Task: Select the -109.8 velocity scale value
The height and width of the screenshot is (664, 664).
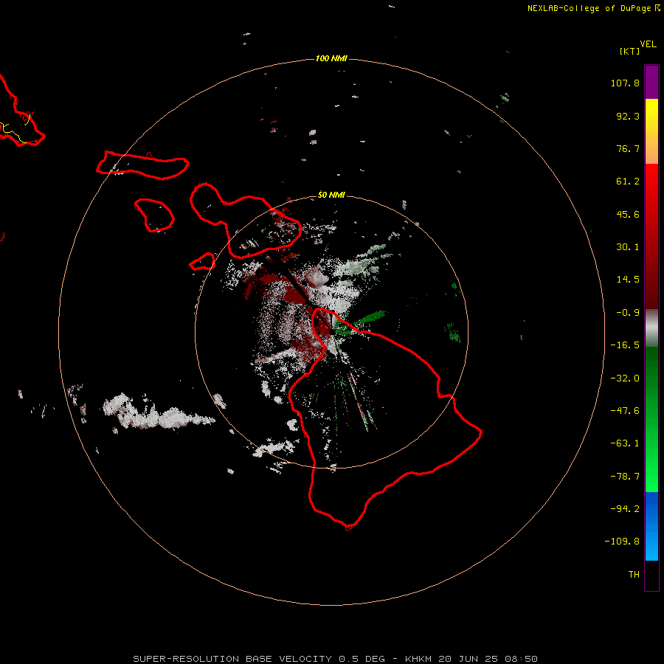Action: coord(622,542)
